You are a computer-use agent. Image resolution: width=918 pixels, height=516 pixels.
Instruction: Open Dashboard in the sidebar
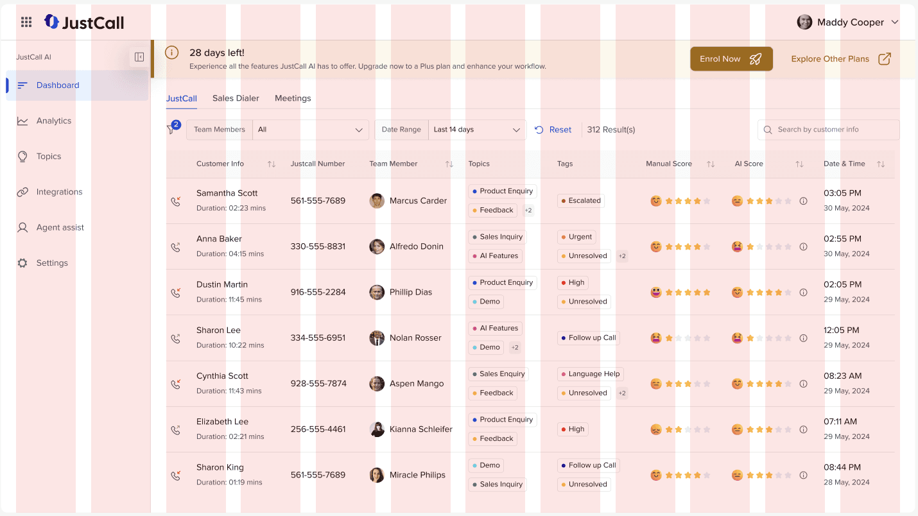coord(77,85)
